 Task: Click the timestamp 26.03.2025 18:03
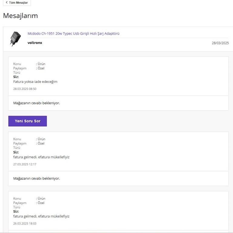click(x=25, y=223)
